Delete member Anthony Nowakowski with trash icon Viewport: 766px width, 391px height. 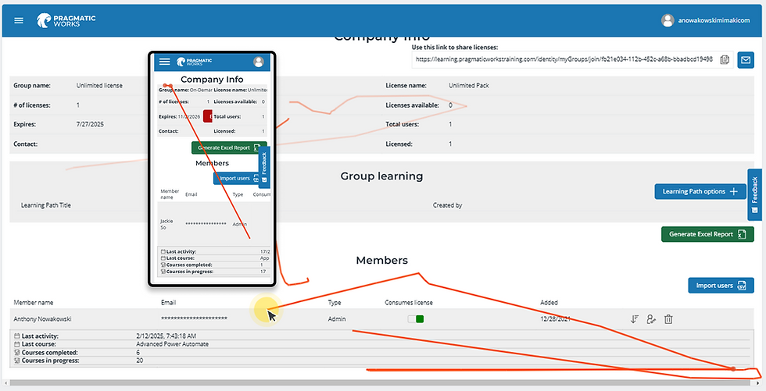tap(669, 319)
